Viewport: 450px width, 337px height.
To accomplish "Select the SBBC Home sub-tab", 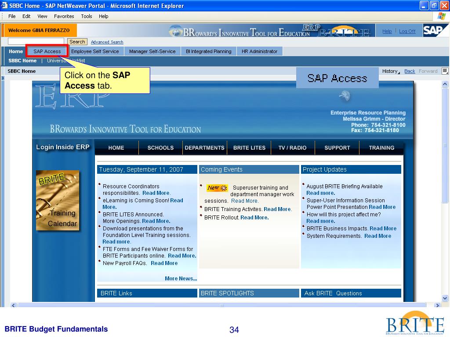I will pos(22,61).
